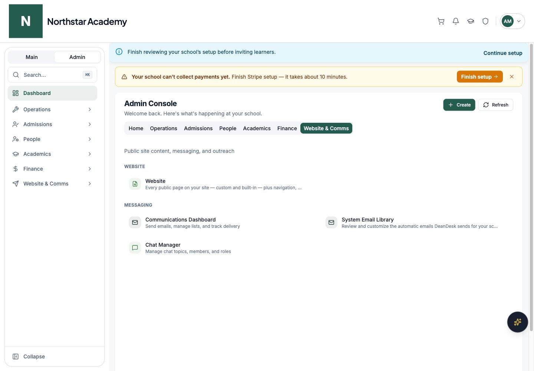Viewport: 534px width, 371px height.
Task: Click the Dashboard grid icon in sidebar
Action: point(16,93)
